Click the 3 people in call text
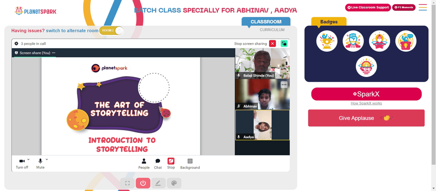This screenshot has height=191, width=436. 34,43
